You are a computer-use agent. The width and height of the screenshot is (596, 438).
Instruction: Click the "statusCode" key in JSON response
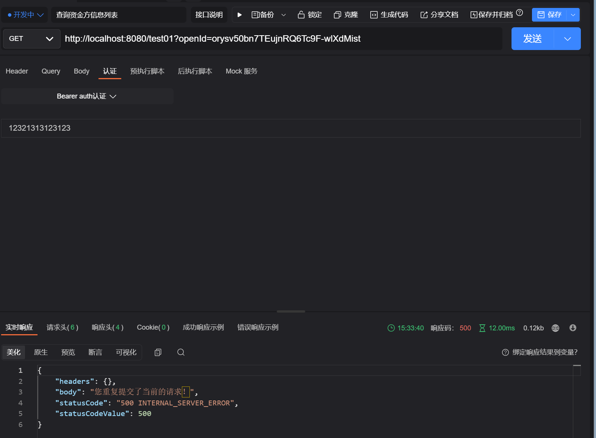click(81, 403)
